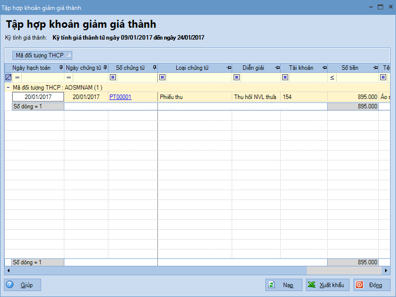Click the pin icon on Diễn giải column

277,68
